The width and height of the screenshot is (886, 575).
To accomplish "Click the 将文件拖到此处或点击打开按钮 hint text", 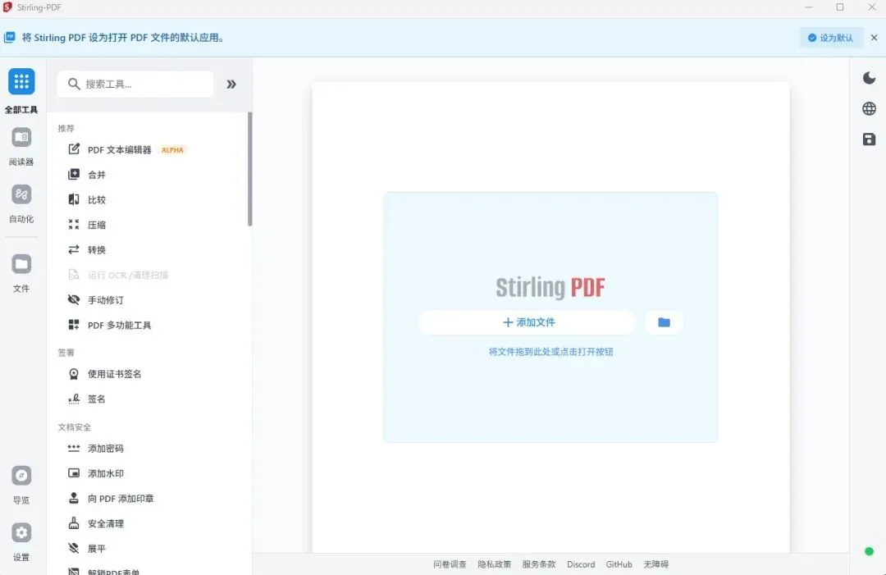I will click(x=551, y=352).
